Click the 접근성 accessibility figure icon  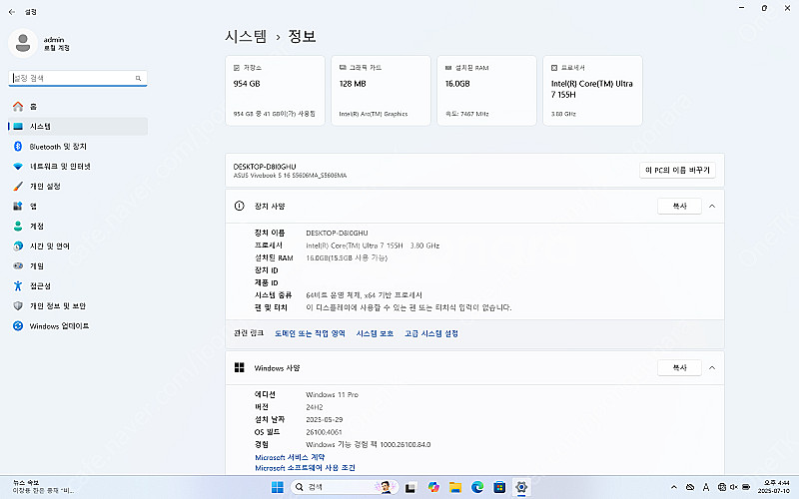(x=18, y=286)
